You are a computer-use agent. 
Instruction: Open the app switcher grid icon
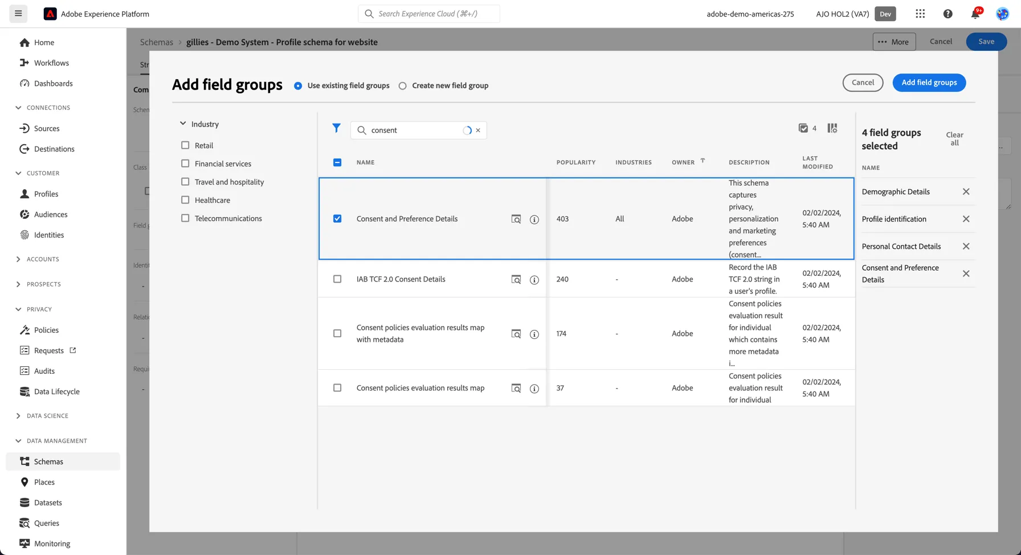click(x=920, y=14)
